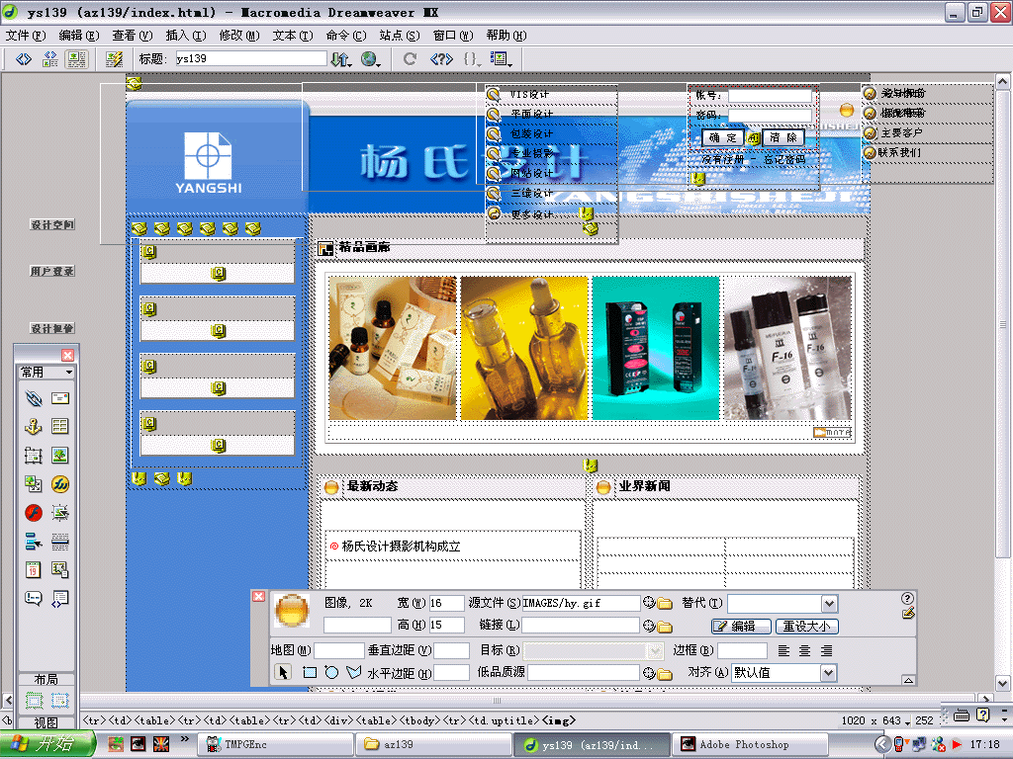1013x759 pixels.
Task: Open the 站点(S) menu
Action: (x=399, y=36)
